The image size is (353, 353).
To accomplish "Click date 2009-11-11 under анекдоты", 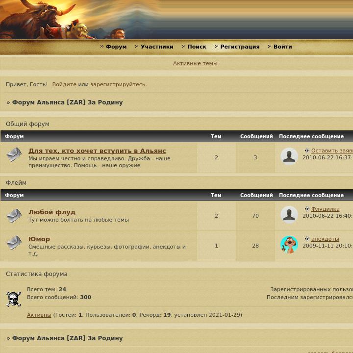I will coord(328,246).
